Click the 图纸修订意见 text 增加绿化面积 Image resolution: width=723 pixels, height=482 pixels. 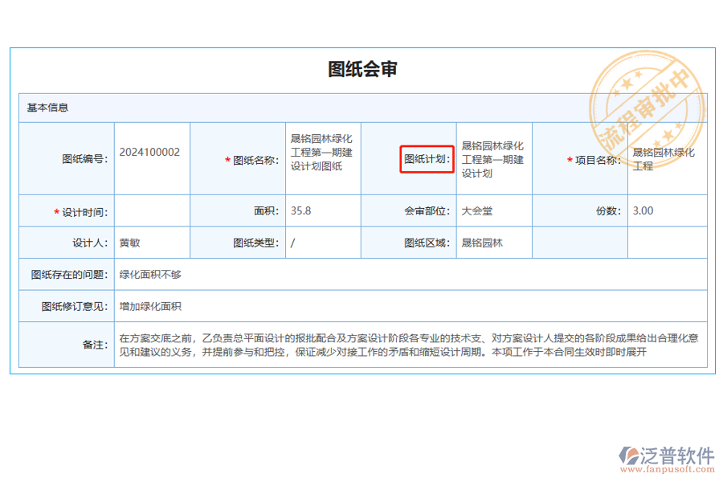point(153,306)
